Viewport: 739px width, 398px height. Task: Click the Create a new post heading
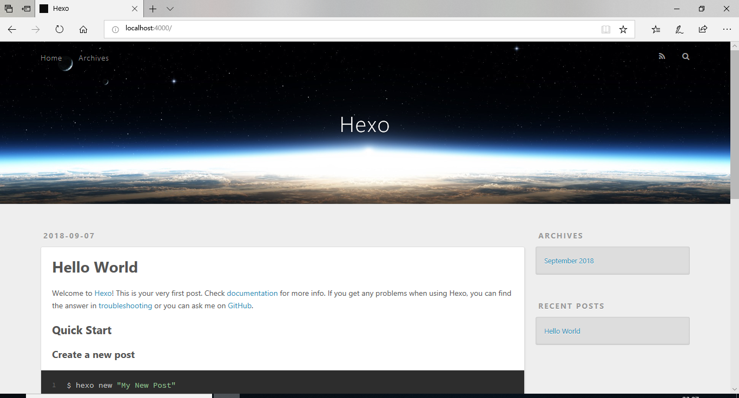[x=93, y=355]
